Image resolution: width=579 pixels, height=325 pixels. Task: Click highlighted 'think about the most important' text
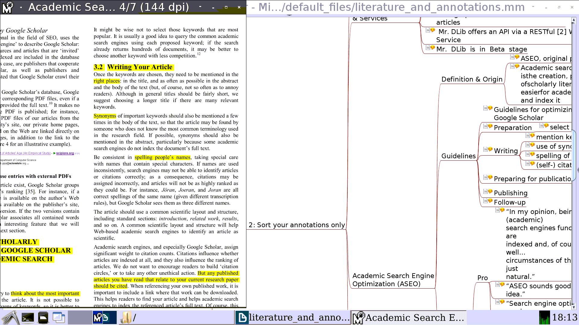[45, 293]
